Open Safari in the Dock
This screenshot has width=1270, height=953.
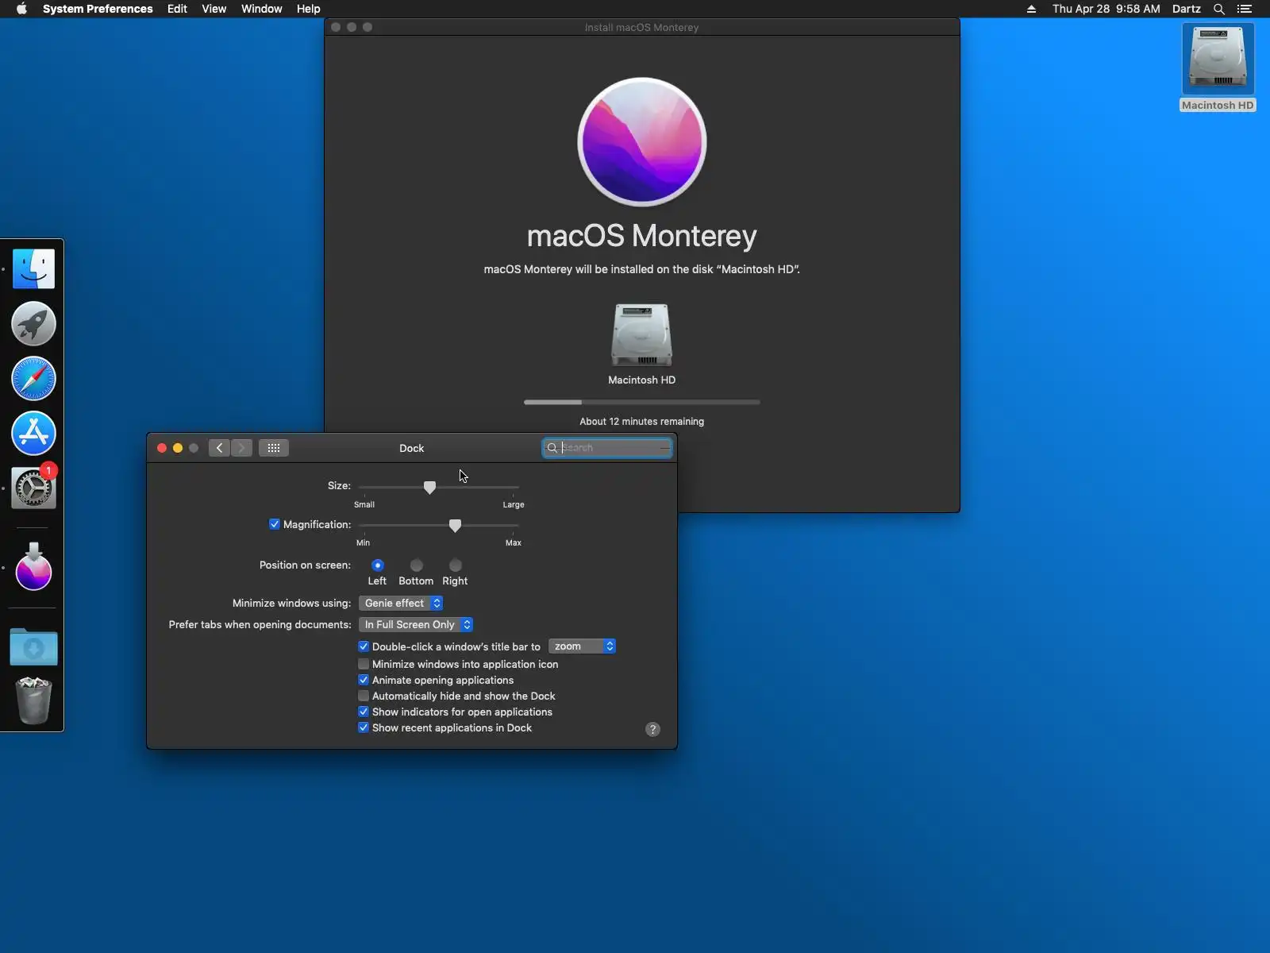pos(33,378)
